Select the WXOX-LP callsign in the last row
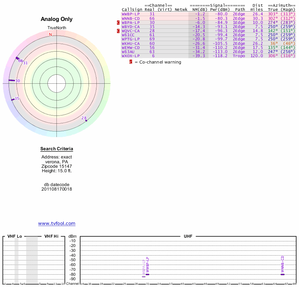The height and width of the screenshot is (287, 299). (131, 56)
